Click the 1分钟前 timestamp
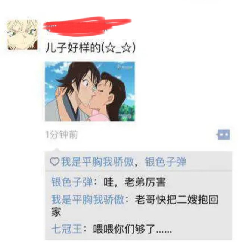Image resolution: width=239 pixels, height=246 pixels. tap(62, 135)
